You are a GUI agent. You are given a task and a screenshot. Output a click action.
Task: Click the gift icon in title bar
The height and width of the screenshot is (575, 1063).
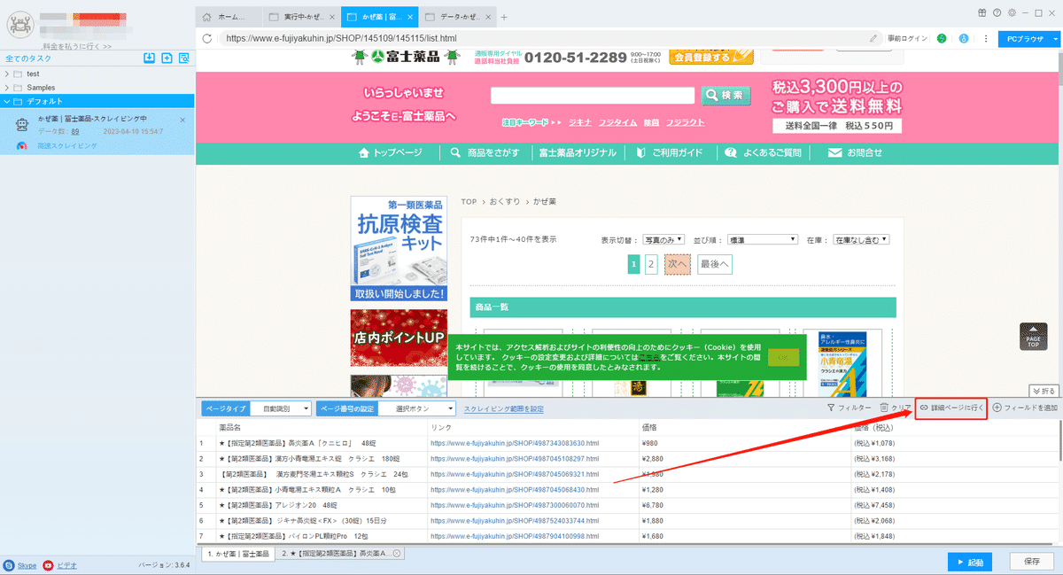[982, 12]
